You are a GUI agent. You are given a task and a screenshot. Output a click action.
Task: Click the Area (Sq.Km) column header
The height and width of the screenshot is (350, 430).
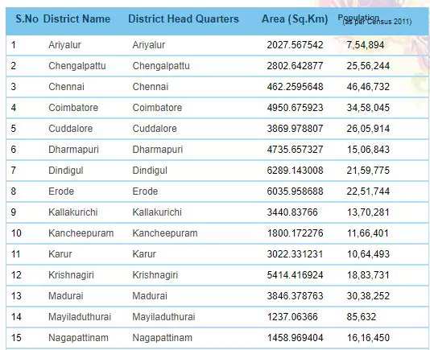pyautogui.click(x=295, y=19)
